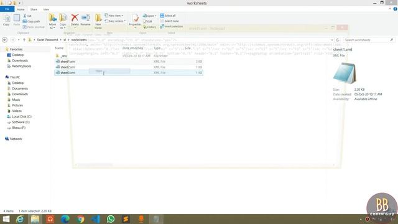Select the _rels folder row

coord(129,56)
